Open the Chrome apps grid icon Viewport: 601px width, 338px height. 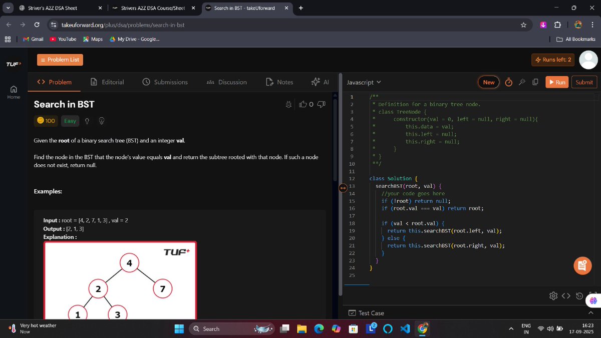click(x=8, y=39)
